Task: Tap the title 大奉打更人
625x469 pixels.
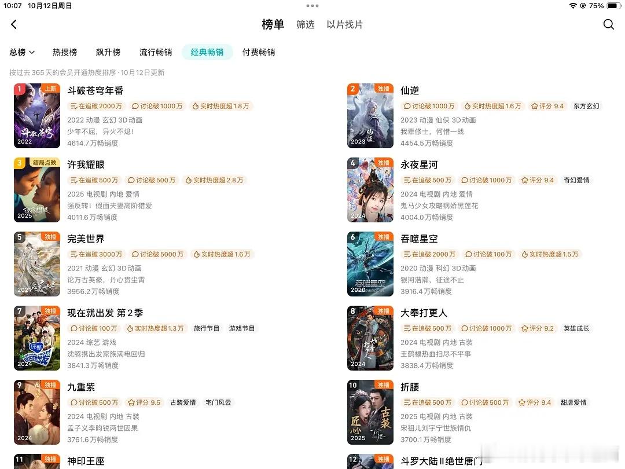Action: click(x=424, y=313)
